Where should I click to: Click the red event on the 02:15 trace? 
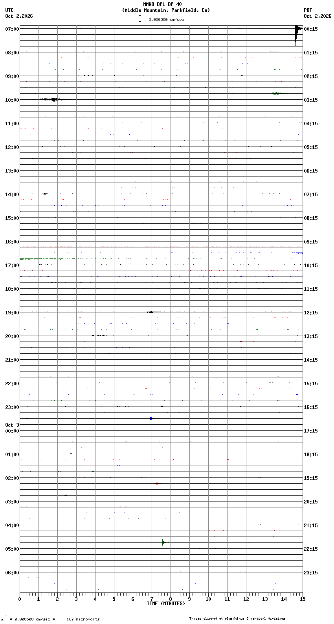coord(157,483)
